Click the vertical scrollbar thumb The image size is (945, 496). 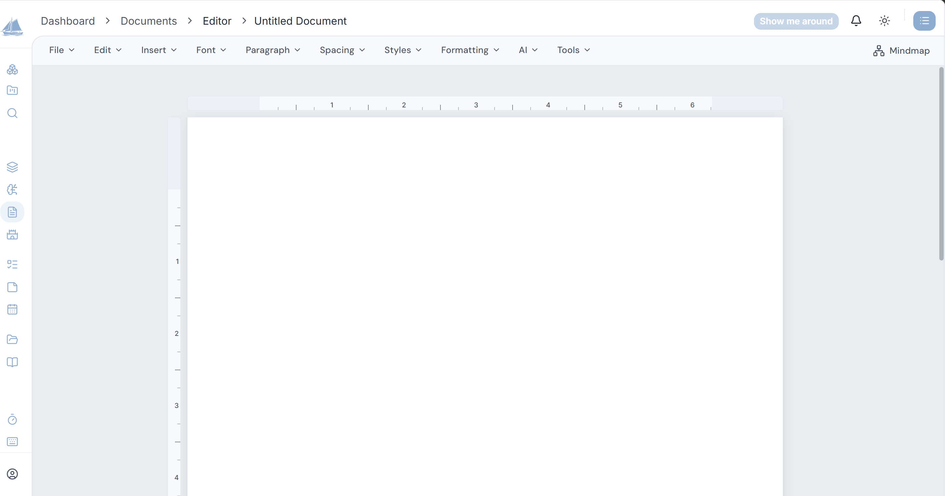click(x=941, y=163)
